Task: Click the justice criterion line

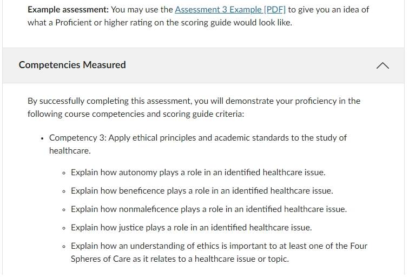Action: (191, 228)
